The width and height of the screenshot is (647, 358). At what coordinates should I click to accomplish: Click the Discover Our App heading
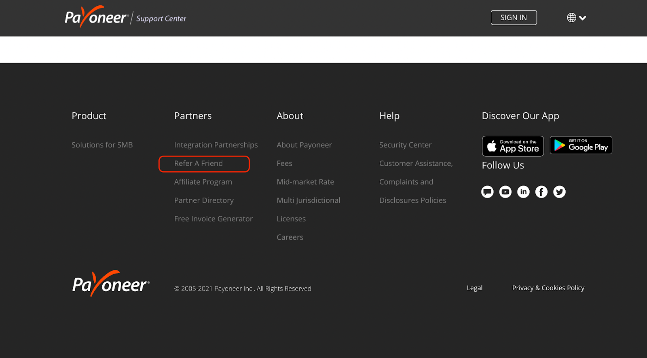[520, 116]
